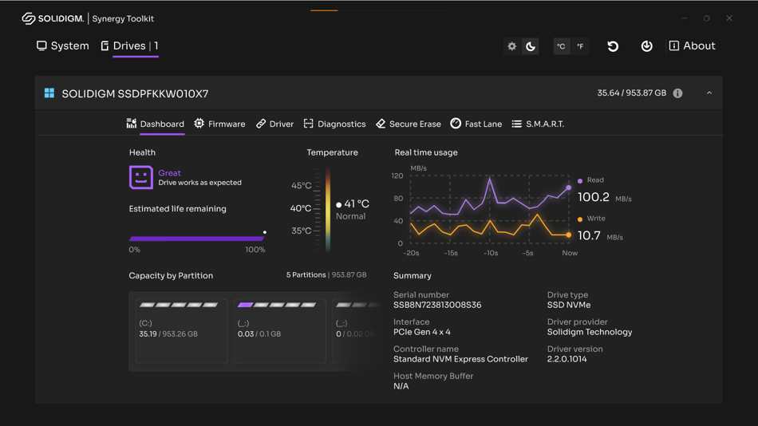Click the Solidigm Technology driver provider
Screen dimensions: 758x426
pyautogui.click(x=590, y=332)
